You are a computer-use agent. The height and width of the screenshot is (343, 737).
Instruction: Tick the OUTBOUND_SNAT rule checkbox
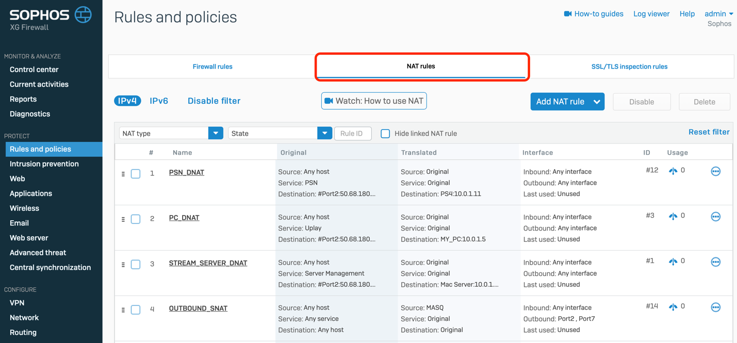pyautogui.click(x=136, y=309)
